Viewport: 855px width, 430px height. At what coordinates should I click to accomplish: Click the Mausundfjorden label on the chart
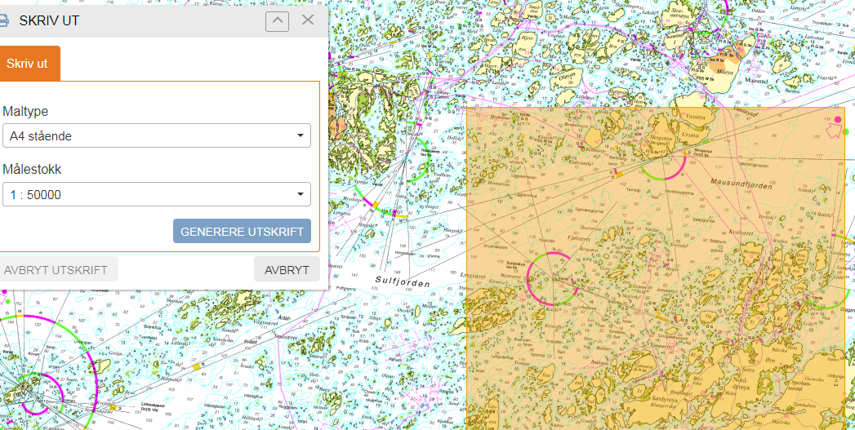tap(740, 181)
